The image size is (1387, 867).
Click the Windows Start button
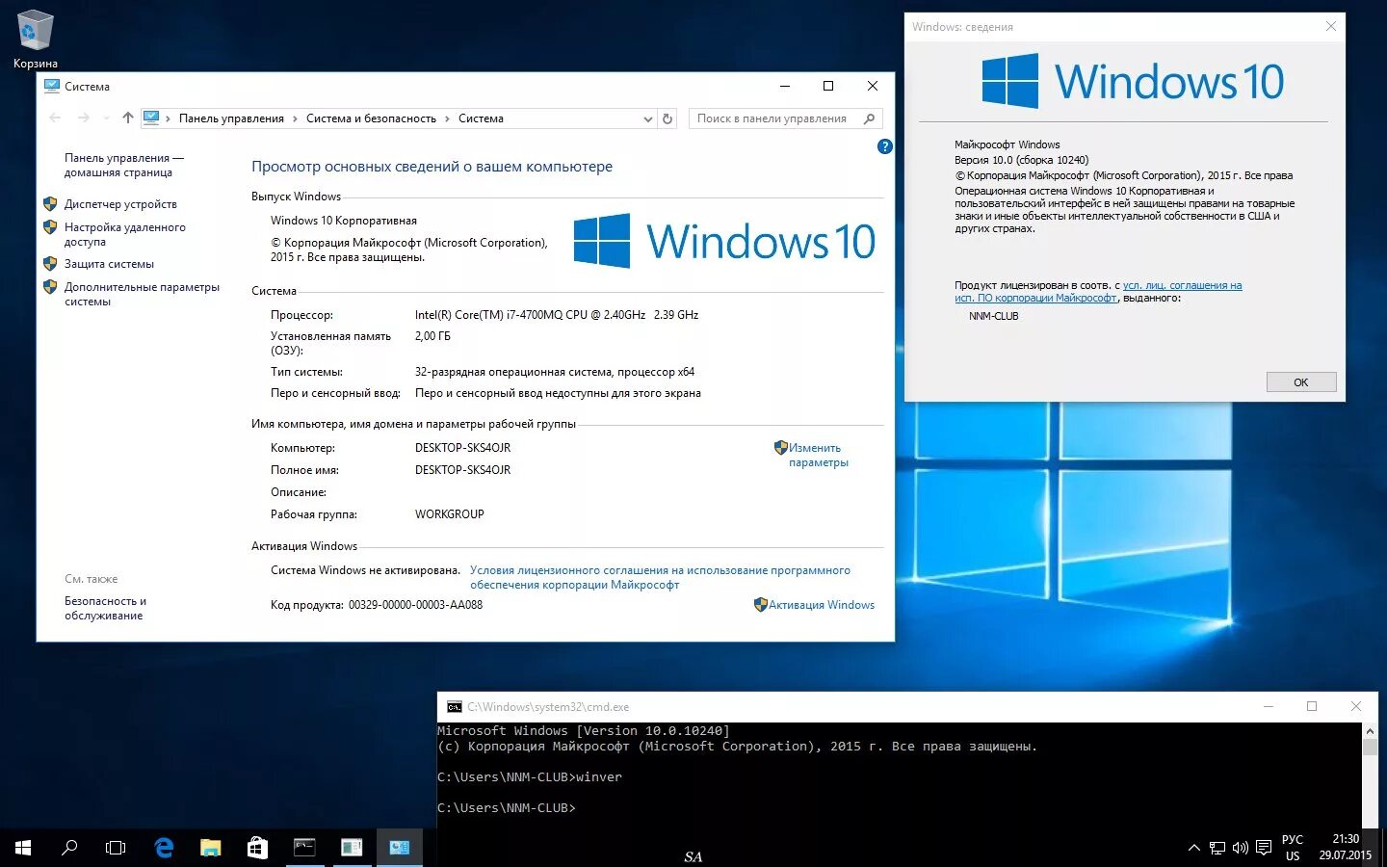point(23,848)
